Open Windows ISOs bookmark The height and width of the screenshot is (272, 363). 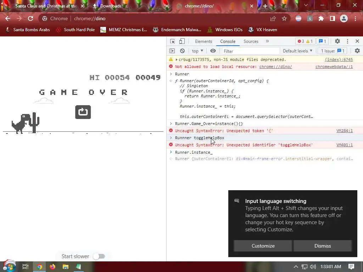coord(225,30)
